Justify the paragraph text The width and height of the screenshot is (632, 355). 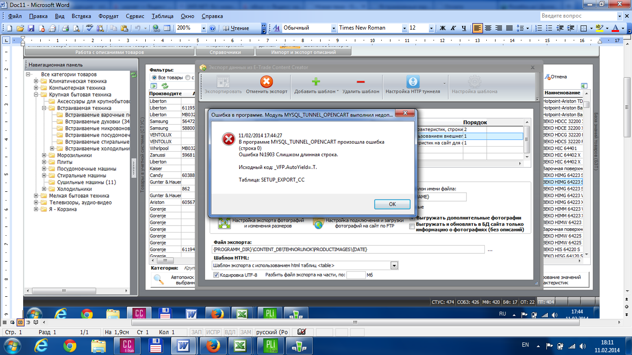(509, 28)
